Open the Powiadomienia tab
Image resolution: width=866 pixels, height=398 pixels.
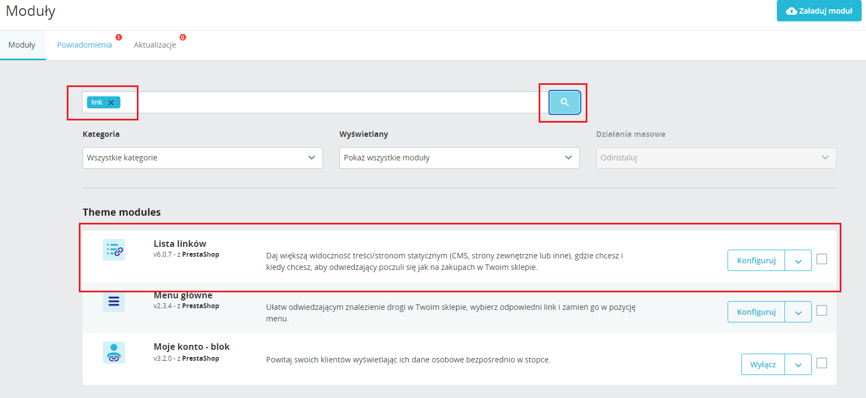tap(84, 45)
